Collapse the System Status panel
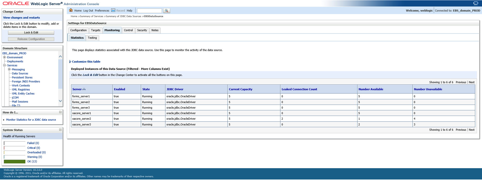Image resolution: width=482 pixels, height=181 pixels. pos(60,130)
